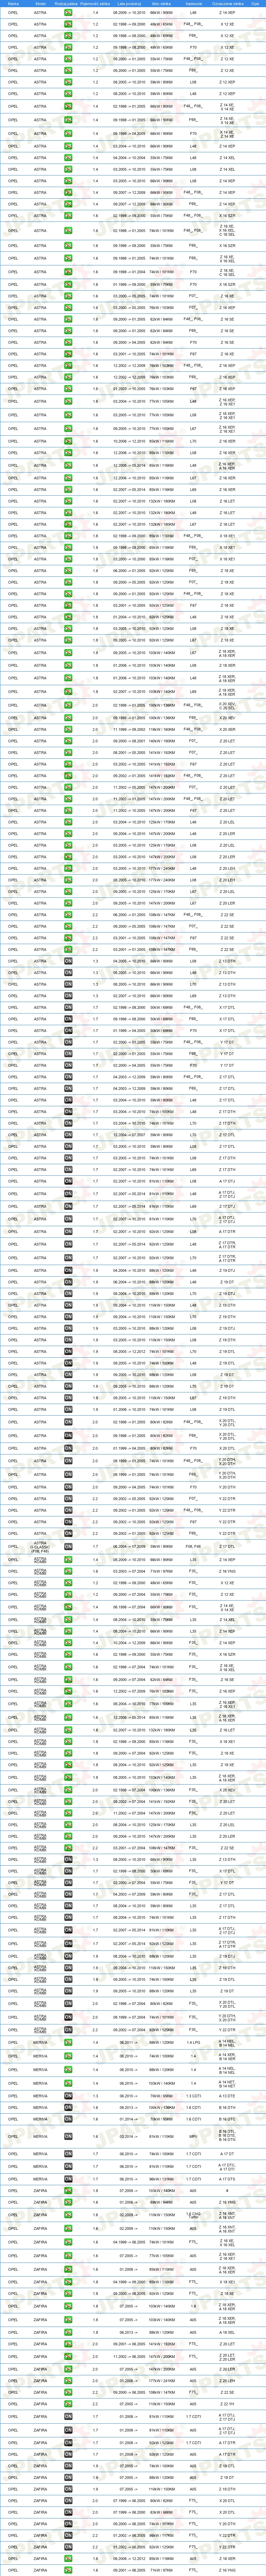266x2576 pixels.
Task: Click the Opis column header
Action: (255, 4)
